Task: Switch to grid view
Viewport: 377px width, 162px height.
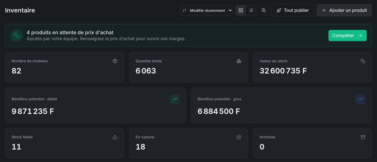Action: click(241, 10)
